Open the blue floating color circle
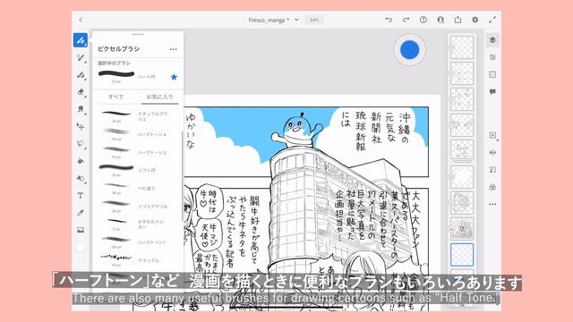The image size is (573, 322). (410, 50)
